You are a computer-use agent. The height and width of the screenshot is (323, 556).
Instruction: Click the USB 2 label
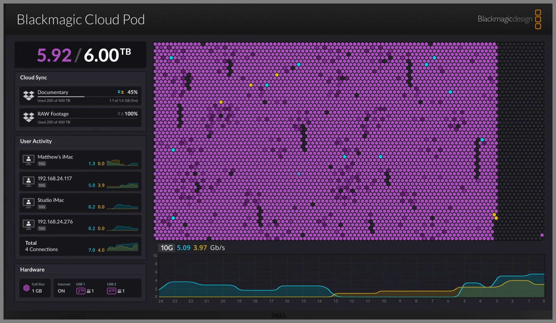coord(112,284)
